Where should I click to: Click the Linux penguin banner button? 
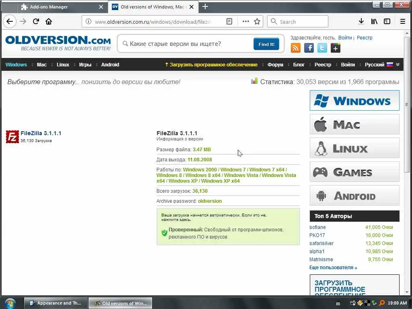tap(354, 148)
